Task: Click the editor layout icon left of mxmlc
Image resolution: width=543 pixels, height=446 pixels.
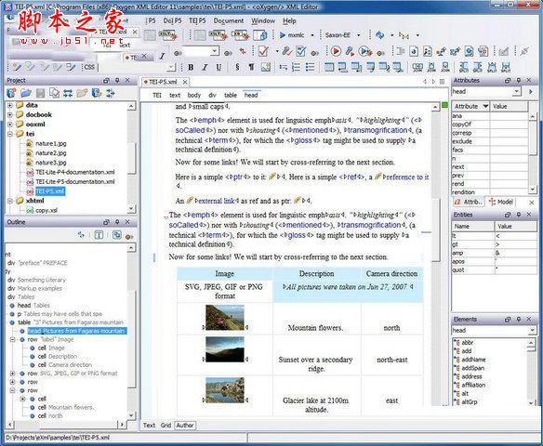Action: point(259,35)
